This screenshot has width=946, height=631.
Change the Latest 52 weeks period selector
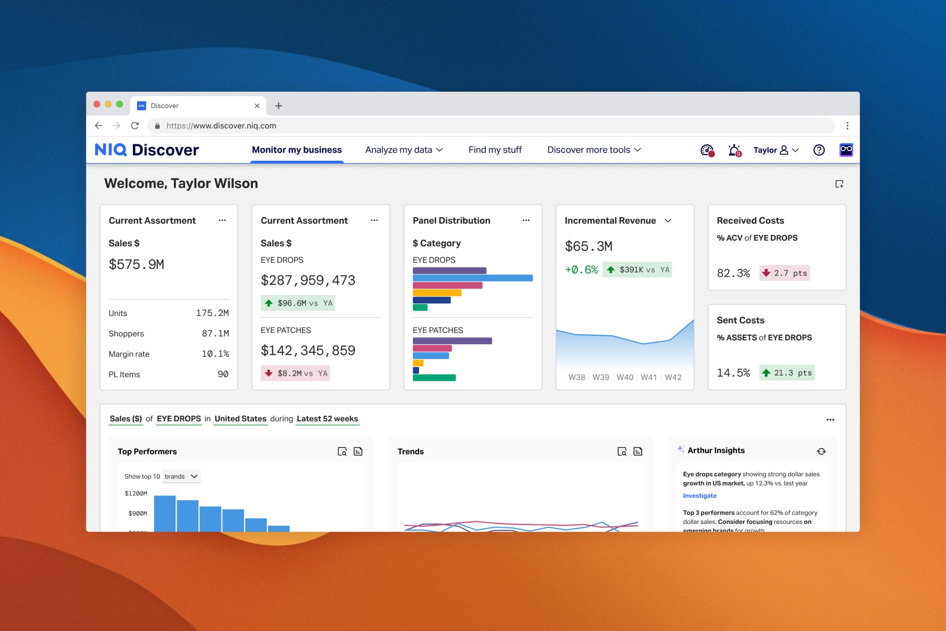tap(328, 419)
